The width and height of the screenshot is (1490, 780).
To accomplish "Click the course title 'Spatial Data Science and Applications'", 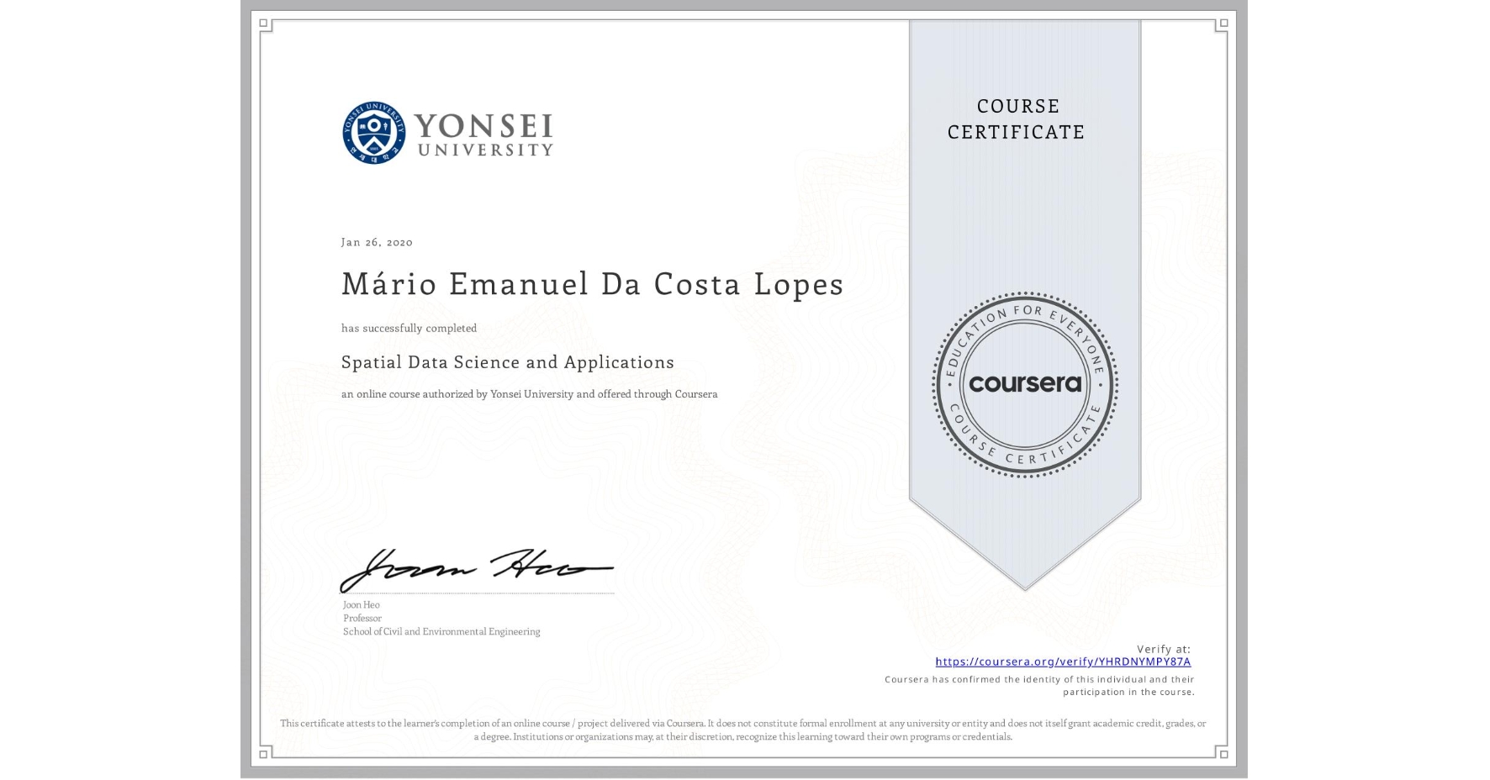I will pos(508,362).
